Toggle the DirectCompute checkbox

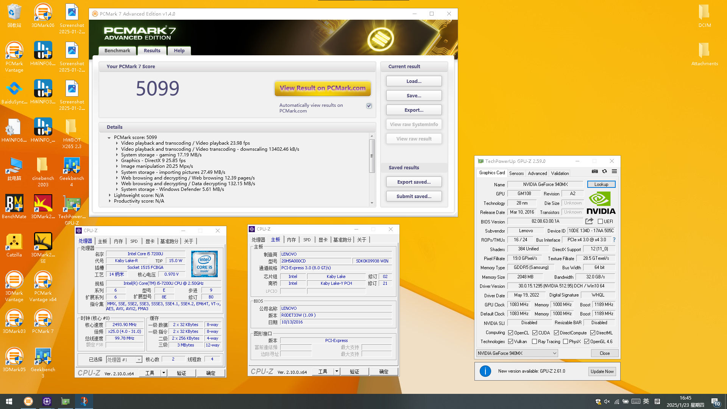click(556, 333)
